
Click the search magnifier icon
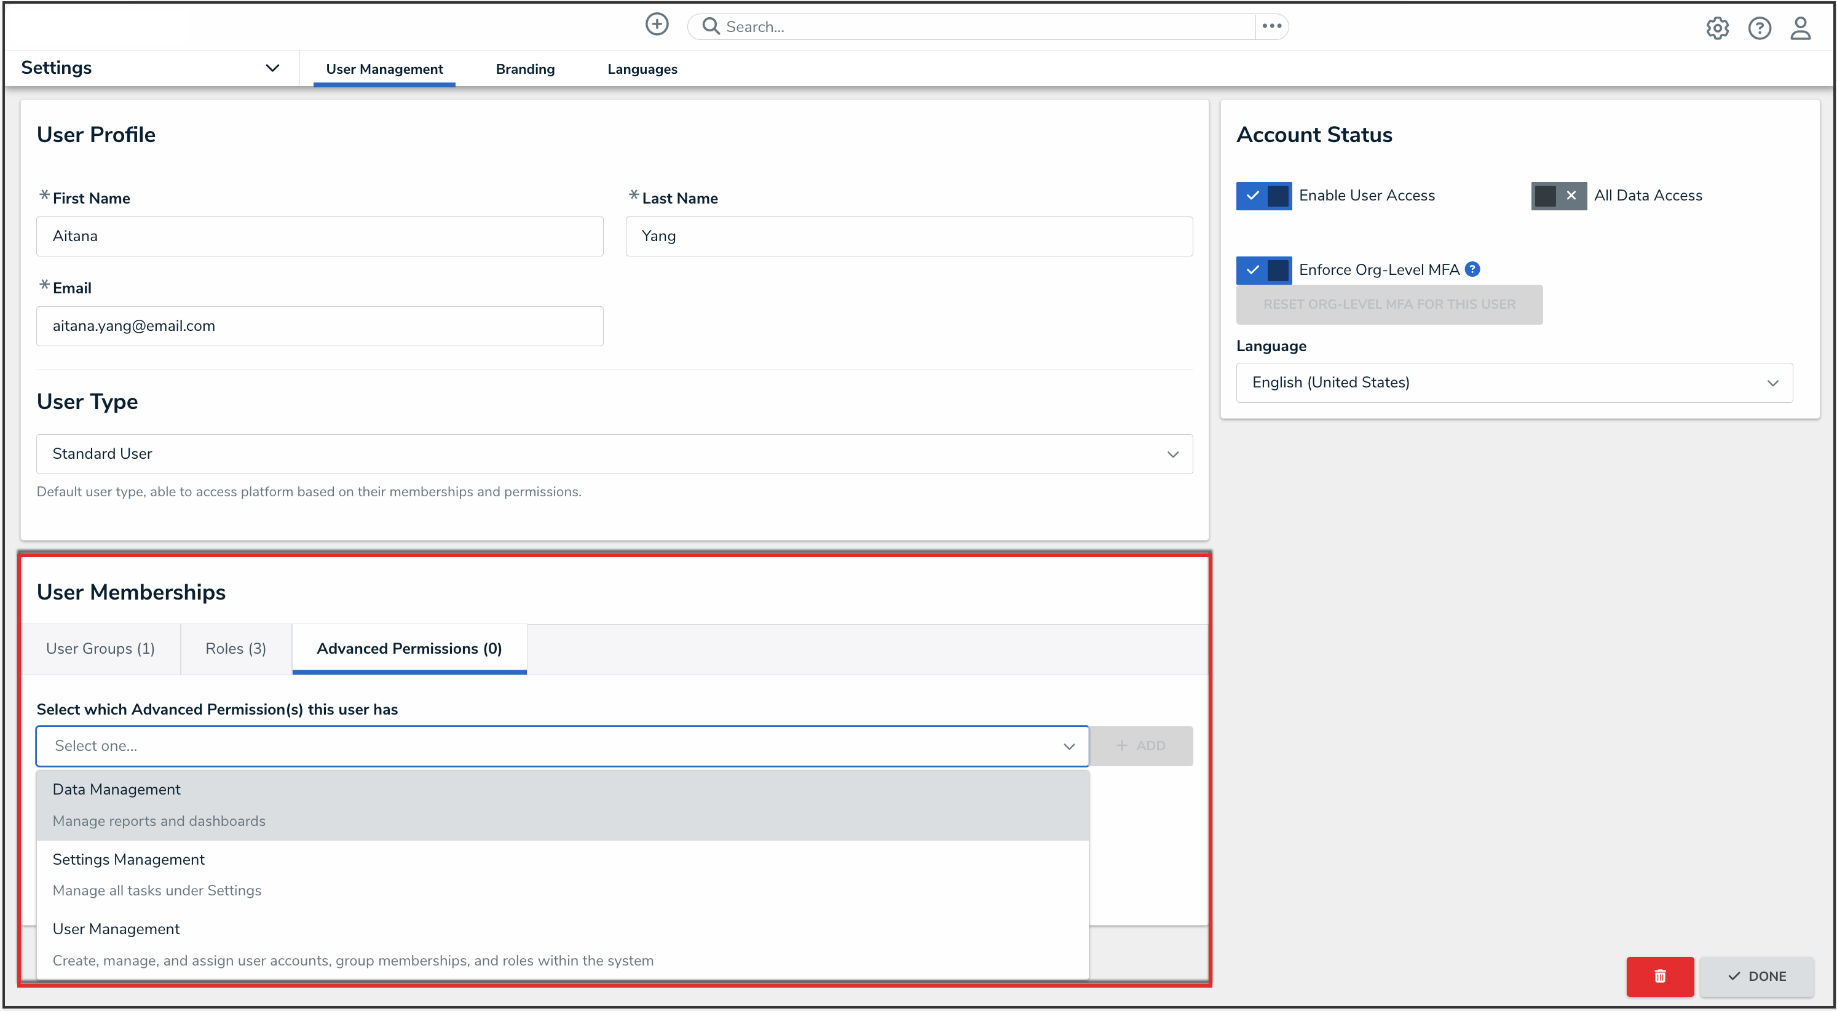(x=710, y=26)
